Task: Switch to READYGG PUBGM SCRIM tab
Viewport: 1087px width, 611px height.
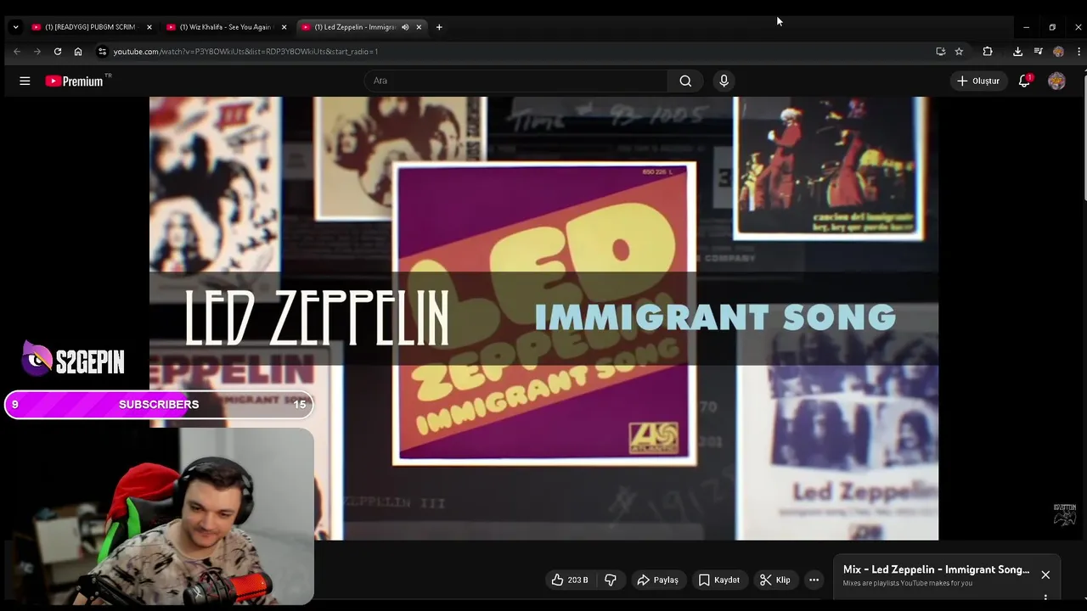Action: click(x=92, y=27)
